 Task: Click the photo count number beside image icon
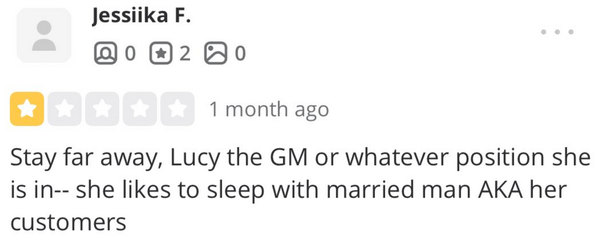click(240, 54)
